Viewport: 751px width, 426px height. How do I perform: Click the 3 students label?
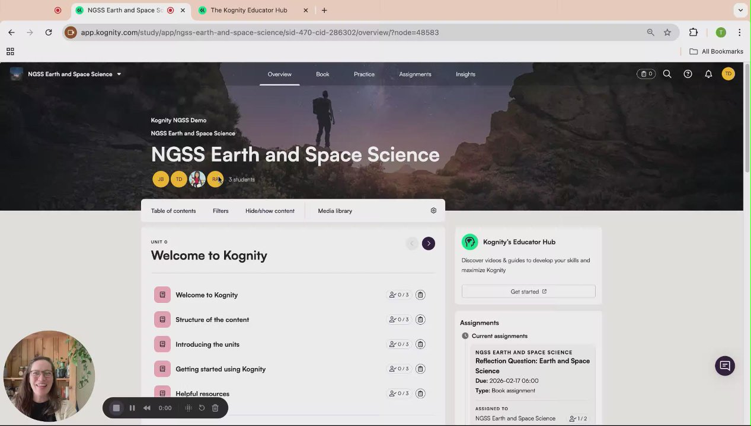click(242, 179)
